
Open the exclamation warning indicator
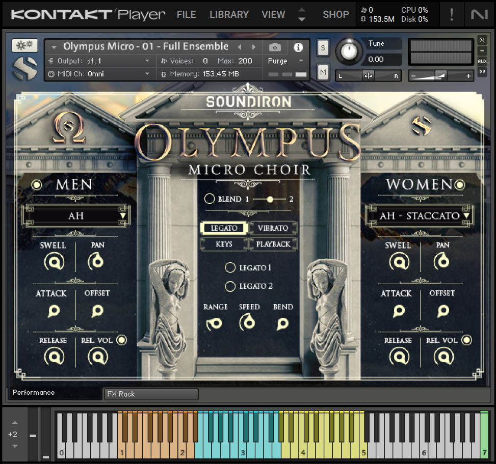[x=452, y=15]
